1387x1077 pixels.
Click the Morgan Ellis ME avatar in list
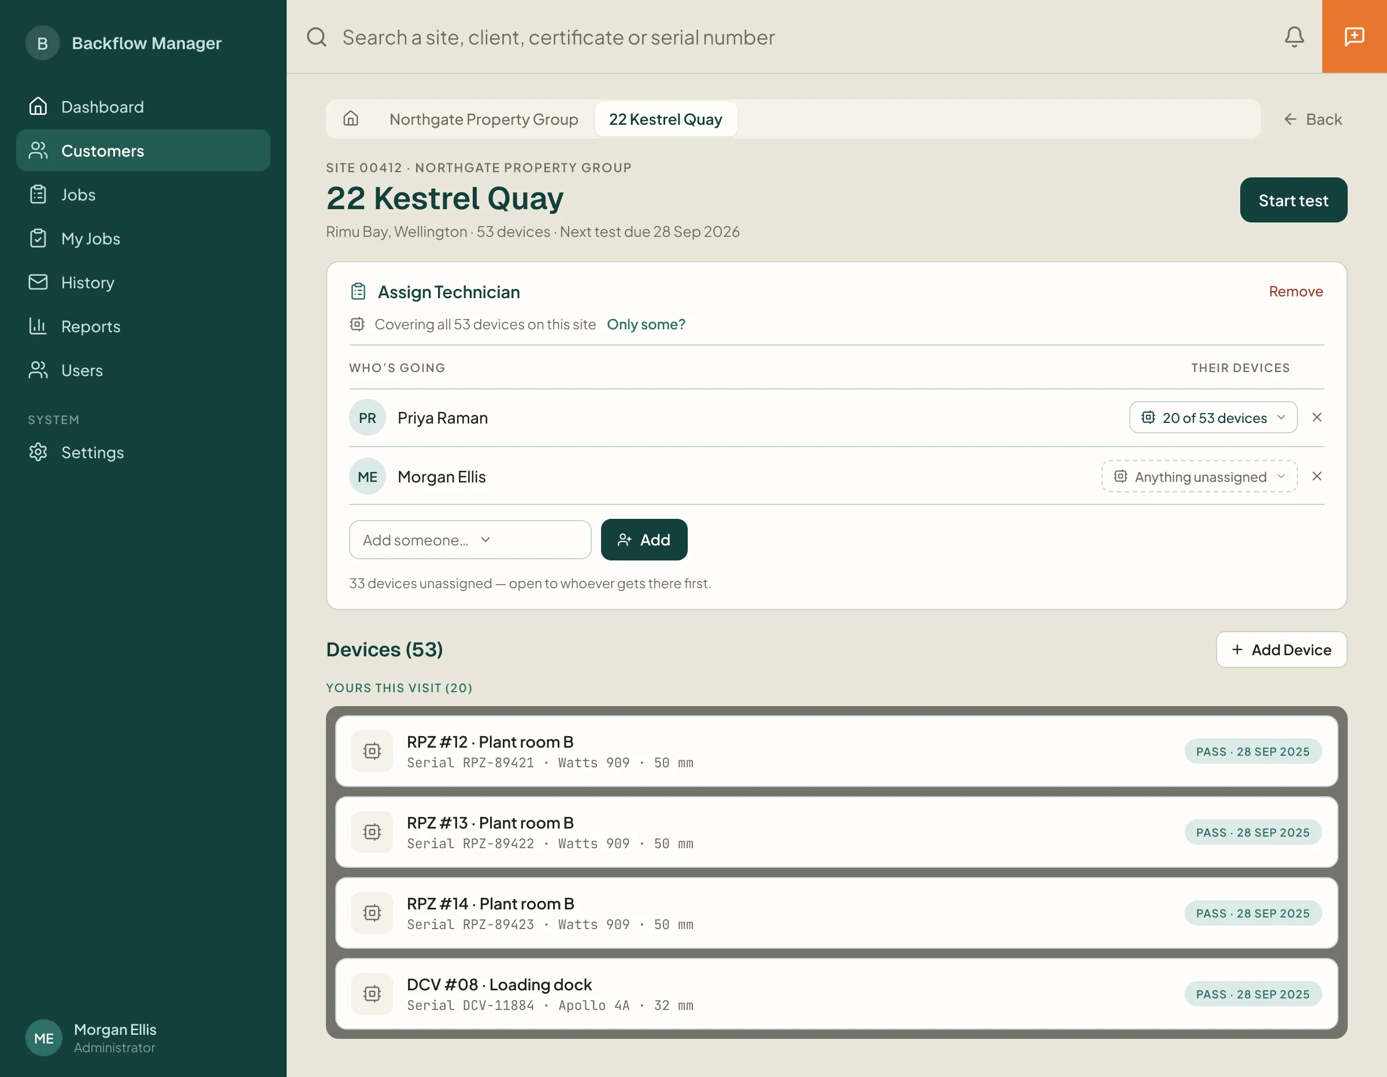tap(367, 476)
